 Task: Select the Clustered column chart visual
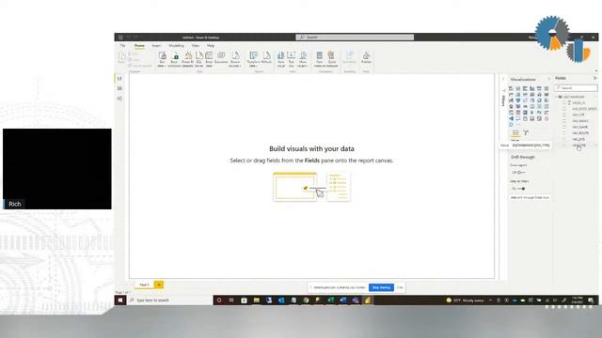532,88
